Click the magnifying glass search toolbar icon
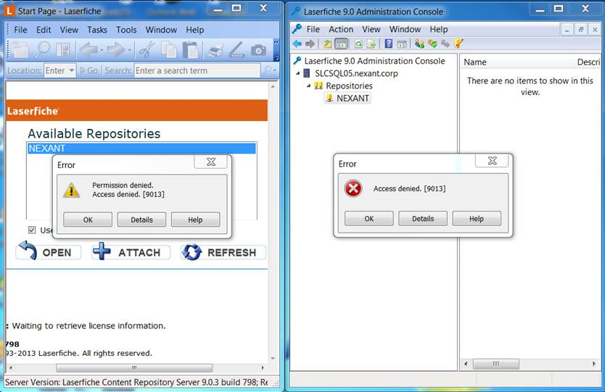 click(x=43, y=50)
